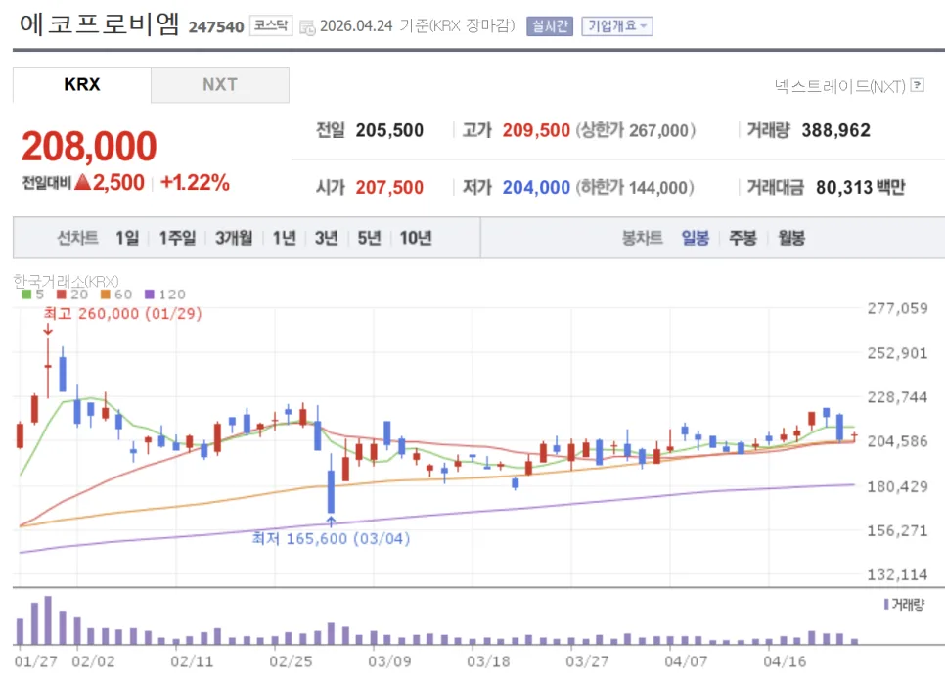Click the green 5-day moving average legend
Screen dimensions: 945x681
32,295
